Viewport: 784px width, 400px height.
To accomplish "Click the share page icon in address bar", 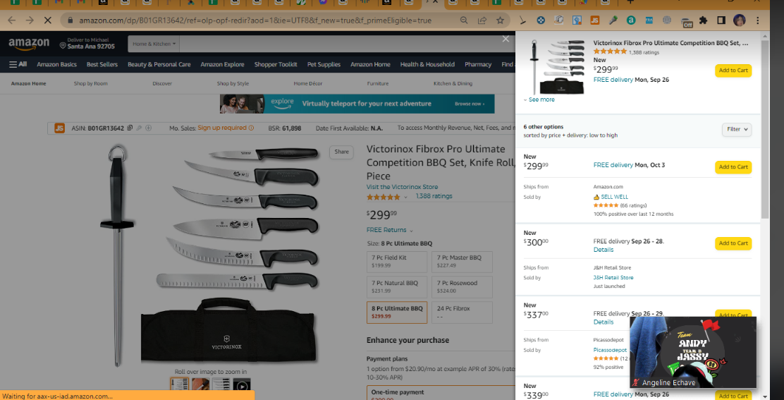I will tap(482, 20).
